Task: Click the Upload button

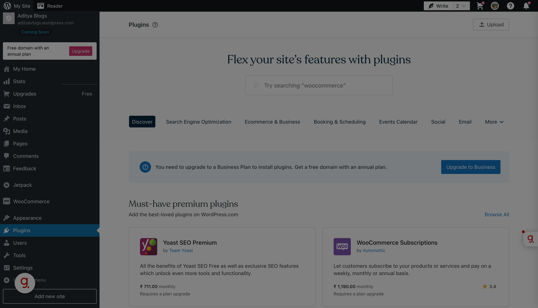Action: [491, 24]
